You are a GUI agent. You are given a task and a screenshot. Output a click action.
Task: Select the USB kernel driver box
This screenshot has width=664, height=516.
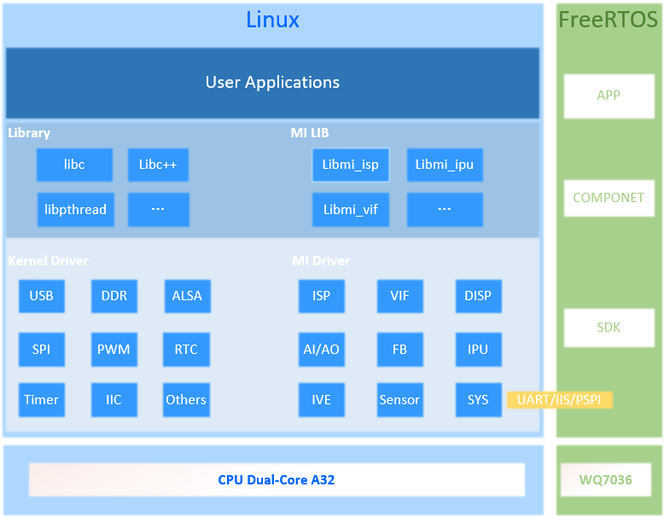click(x=41, y=296)
